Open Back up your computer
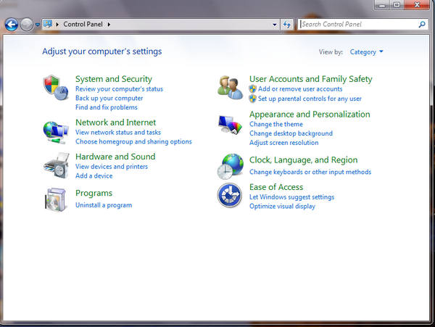This screenshot has width=435, height=327. click(109, 98)
